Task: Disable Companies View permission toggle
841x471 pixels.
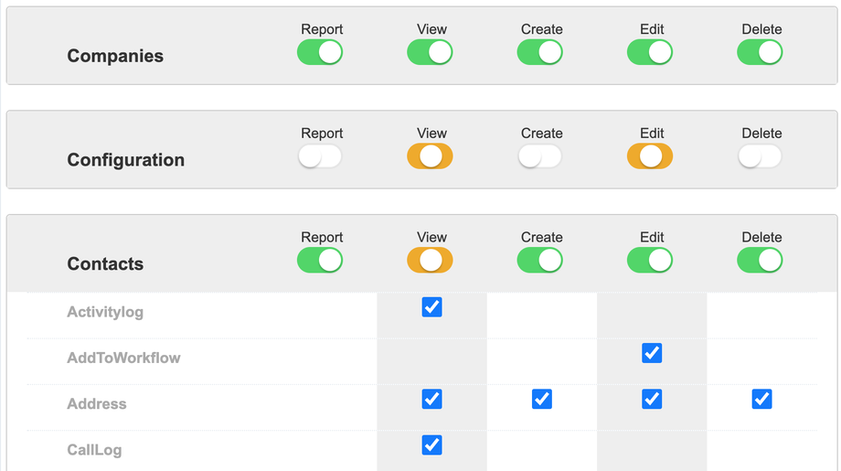Action: 430,52
